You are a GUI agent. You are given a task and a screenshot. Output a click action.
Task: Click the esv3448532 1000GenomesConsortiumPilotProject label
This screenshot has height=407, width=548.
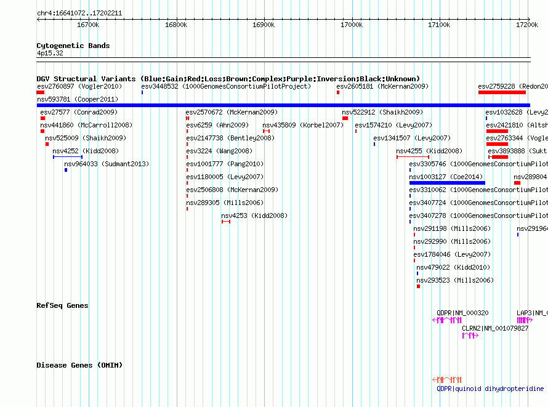click(226, 86)
